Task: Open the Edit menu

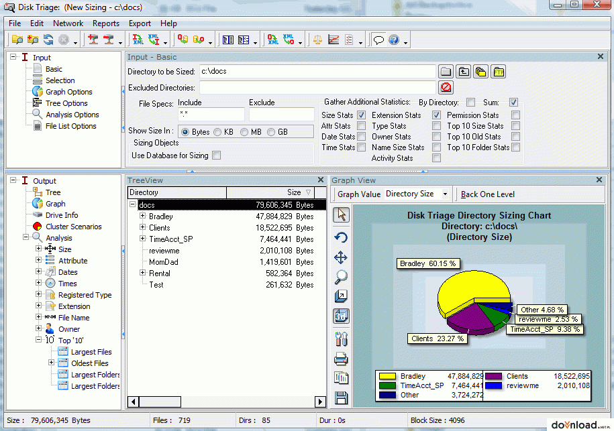Action: pos(37,23)
